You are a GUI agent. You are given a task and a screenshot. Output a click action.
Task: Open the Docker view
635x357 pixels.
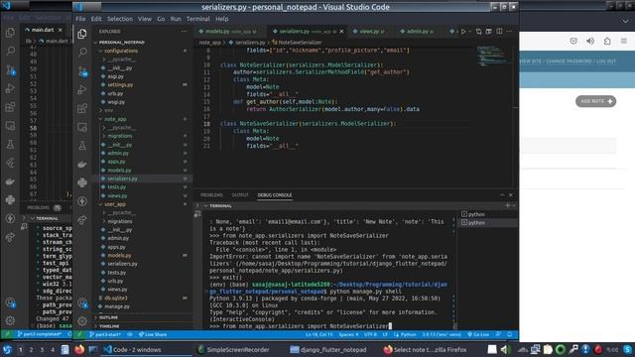(x=82, y=164)
